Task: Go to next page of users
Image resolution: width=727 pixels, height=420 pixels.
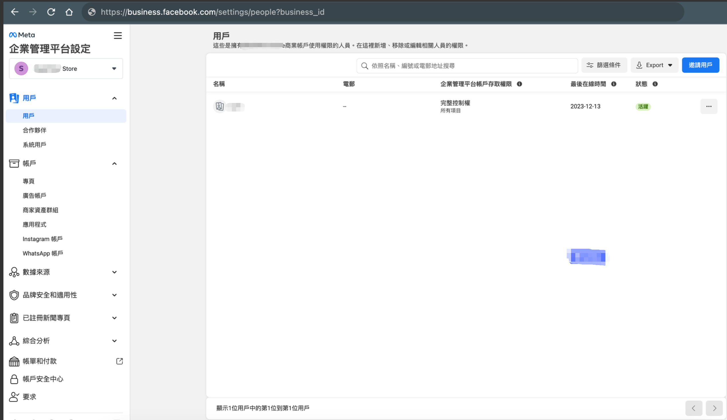Action: pyautogui.click(x=714, y=408)
